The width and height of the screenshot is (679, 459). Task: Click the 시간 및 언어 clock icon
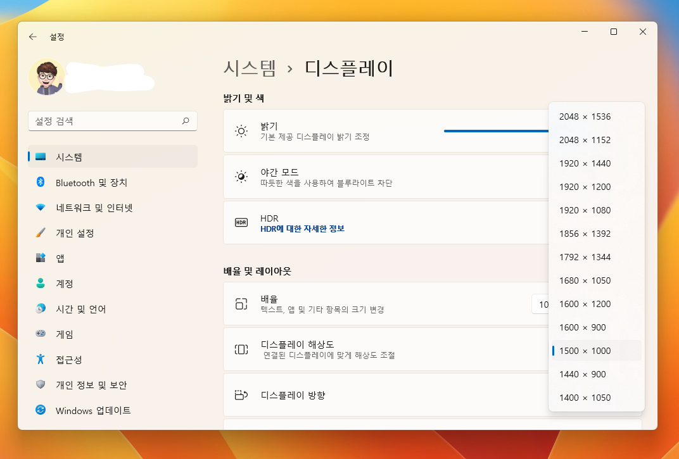coord(41,308)
